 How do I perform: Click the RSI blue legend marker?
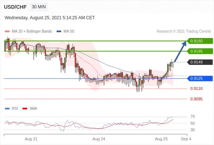[x=7, y=109]
